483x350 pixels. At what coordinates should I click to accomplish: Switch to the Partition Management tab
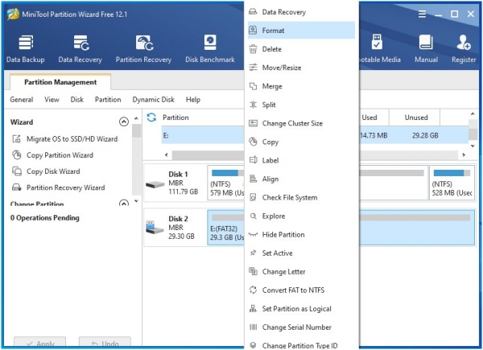(x=60, y=82)
